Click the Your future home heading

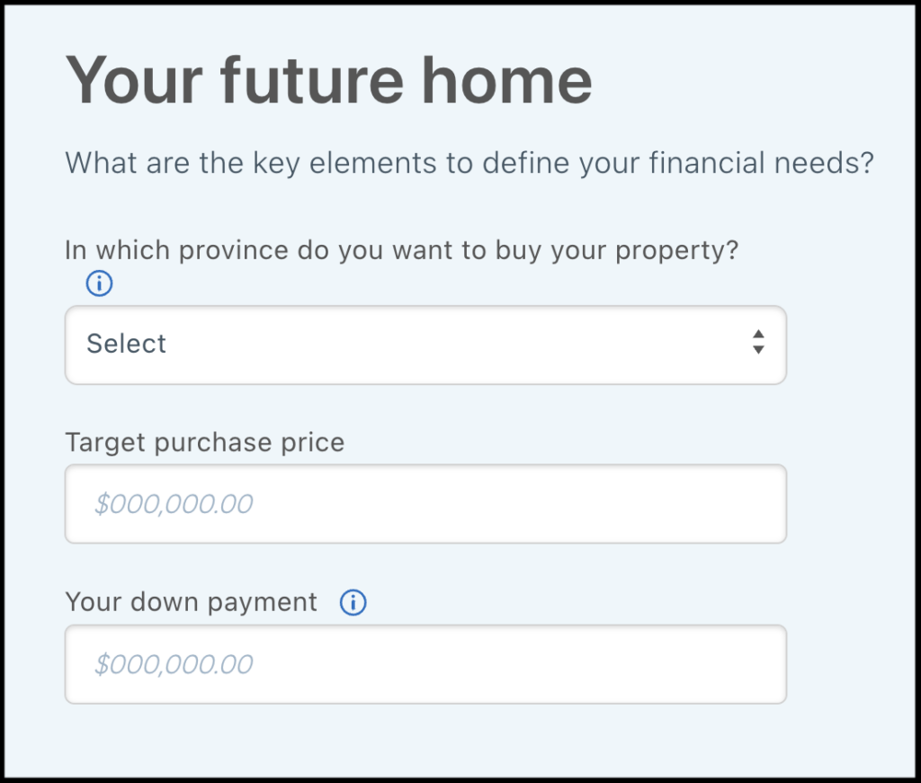[329, 81]
